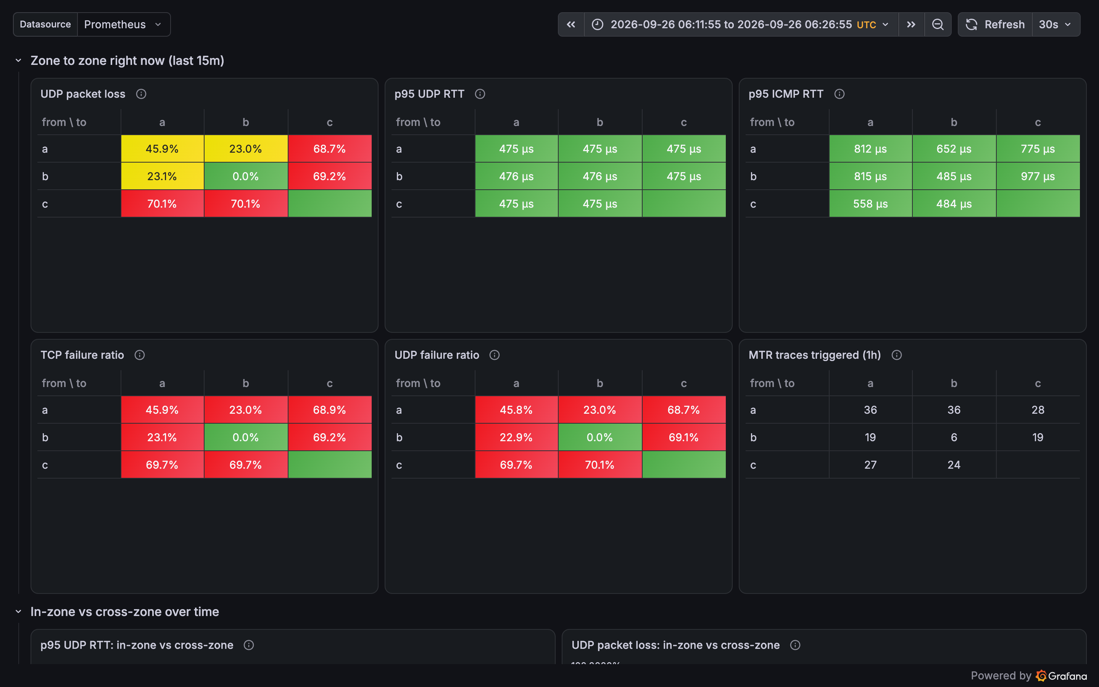Open the UDP packet loss panel title
This screenshot has width=1099, height=687.
tap(83, 94)
